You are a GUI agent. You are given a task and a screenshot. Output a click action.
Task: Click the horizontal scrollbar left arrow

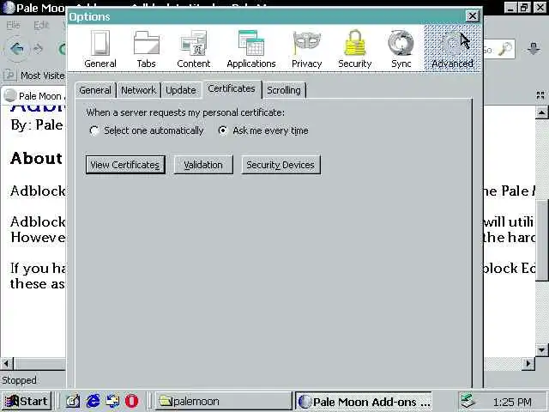[x=7, y=363]
